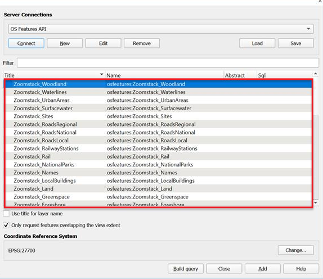Screen dimensions: 323x279
Task: Click name cell osfeatures:Zoomstack_Waterlines
Action: point(146,92)
